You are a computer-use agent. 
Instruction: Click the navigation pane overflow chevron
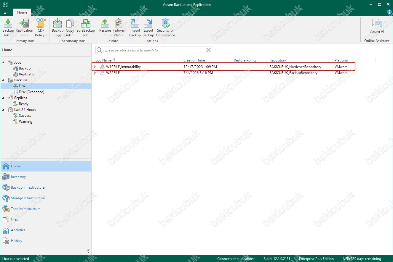point(88,250)
